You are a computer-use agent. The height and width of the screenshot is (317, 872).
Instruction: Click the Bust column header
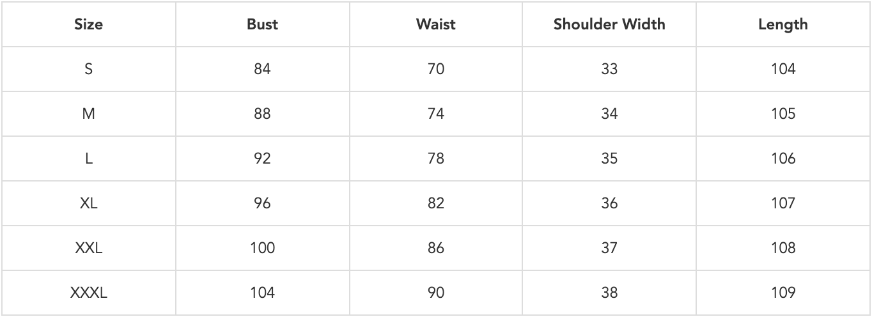(x=262, y=24)
